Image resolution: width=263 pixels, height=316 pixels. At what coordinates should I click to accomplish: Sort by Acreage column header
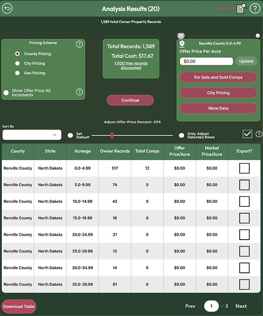[x=82, y=151]
